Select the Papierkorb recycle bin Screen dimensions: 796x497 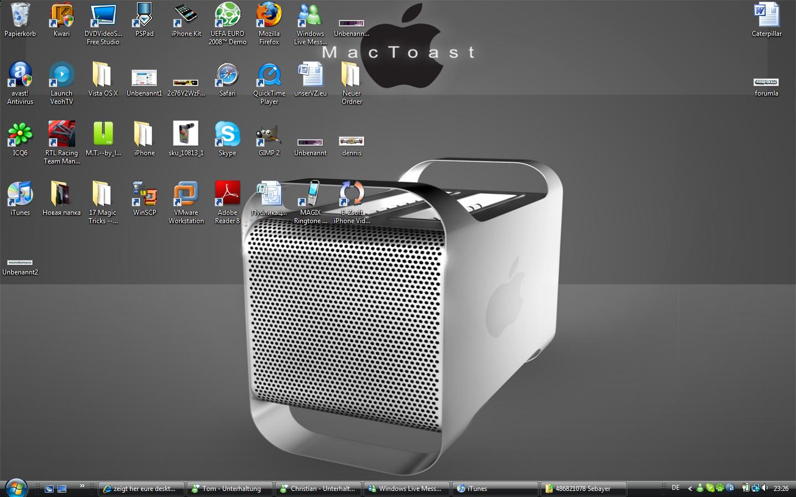point(20,16)
